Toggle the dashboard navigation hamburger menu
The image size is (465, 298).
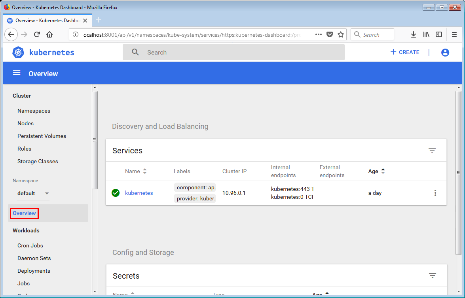(x=17, y=73)
